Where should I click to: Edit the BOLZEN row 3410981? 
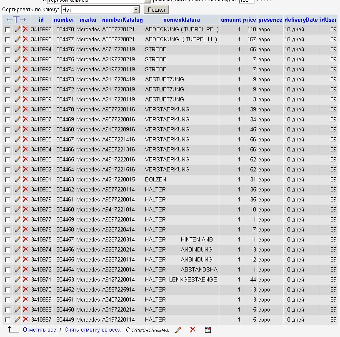pyautogui.click(x=17, y=179)
